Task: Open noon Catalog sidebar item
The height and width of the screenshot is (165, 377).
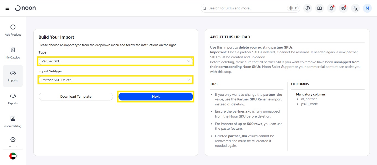Action: [x=13, y=122]
